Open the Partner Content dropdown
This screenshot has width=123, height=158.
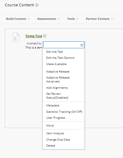[x=99, y=19]
